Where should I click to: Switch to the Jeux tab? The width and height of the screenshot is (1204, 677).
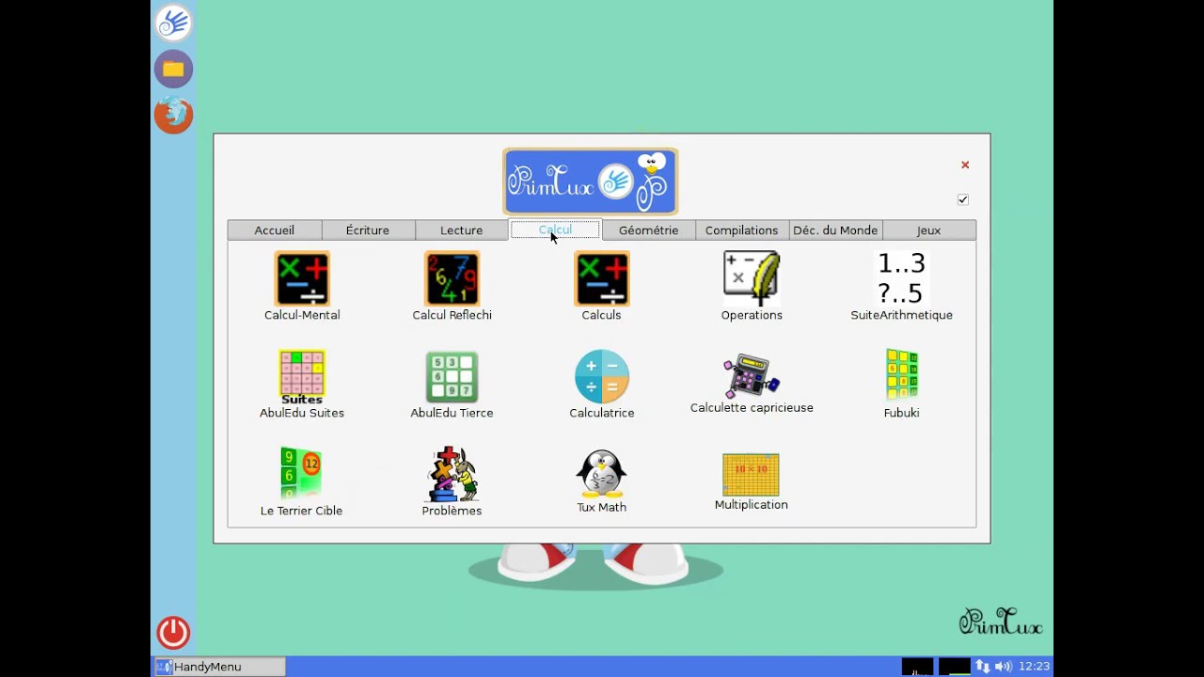pyautogui.click(x=928, y=230)
